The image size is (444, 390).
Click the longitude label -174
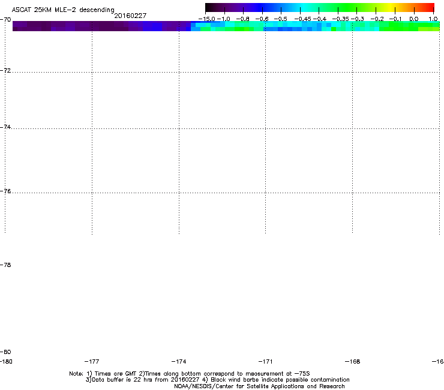point(179,361)
